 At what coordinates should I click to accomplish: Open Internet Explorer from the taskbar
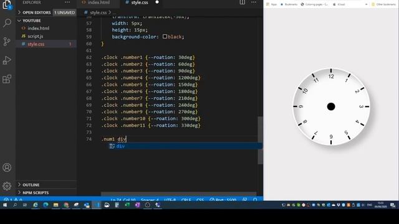tap(36, 205)
